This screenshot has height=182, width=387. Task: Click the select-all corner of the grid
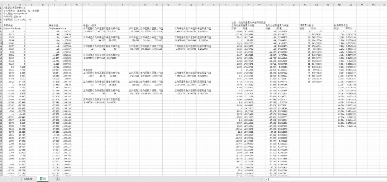[x=1, y=5]
